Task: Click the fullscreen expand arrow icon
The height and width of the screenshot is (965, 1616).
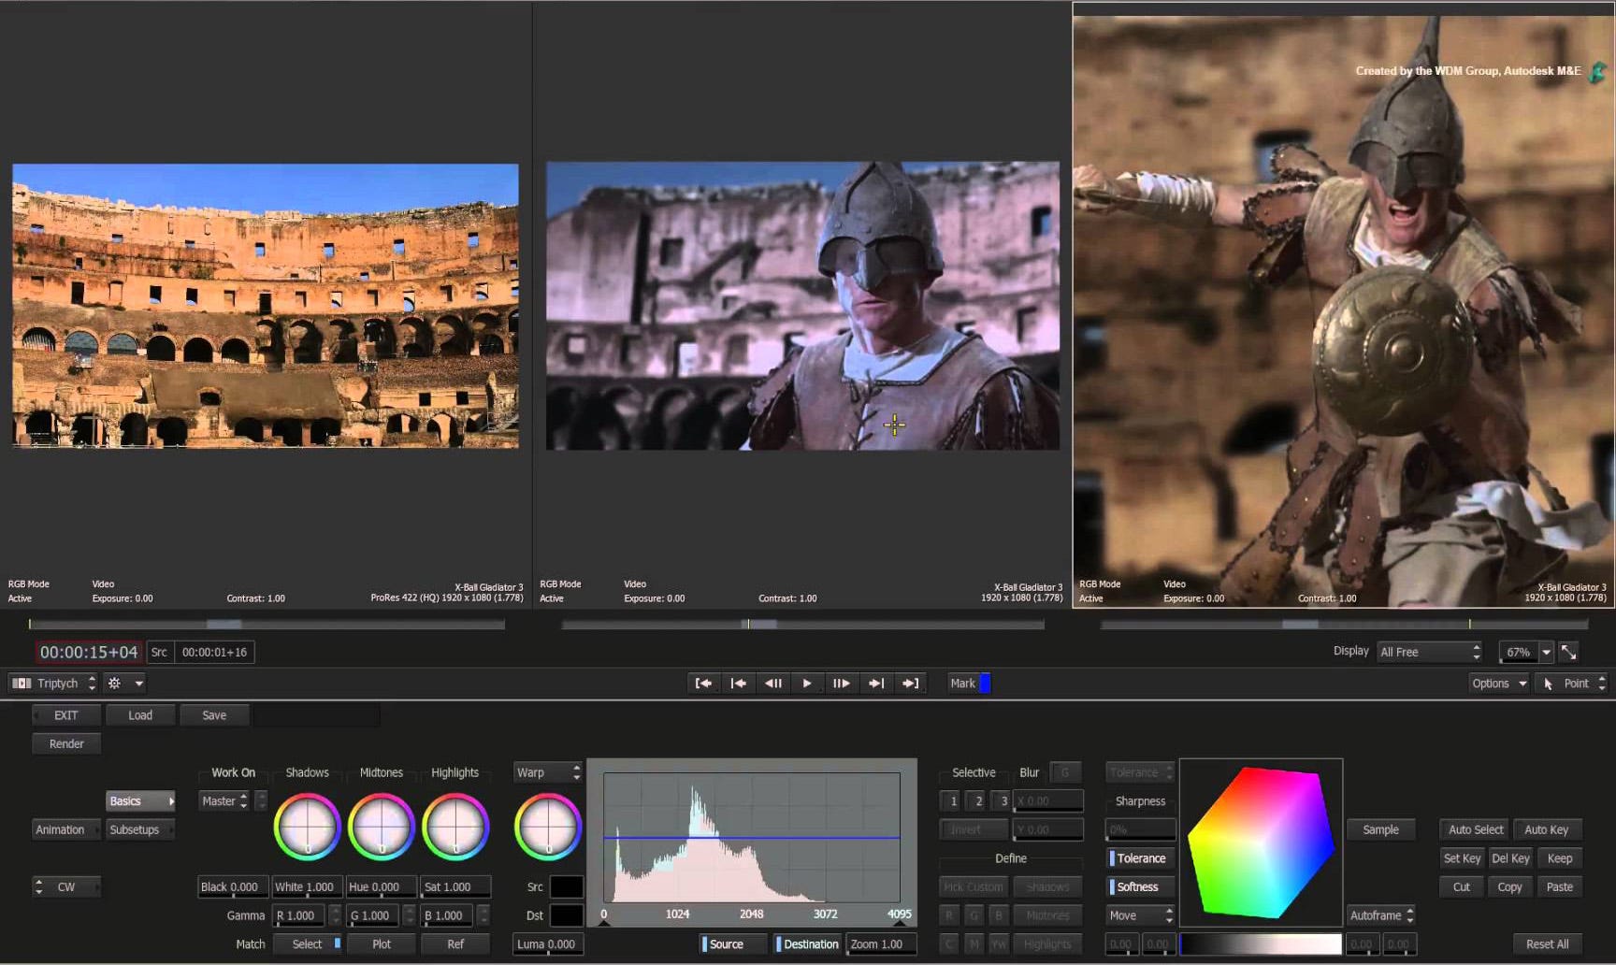Action: pos(1568,652)
